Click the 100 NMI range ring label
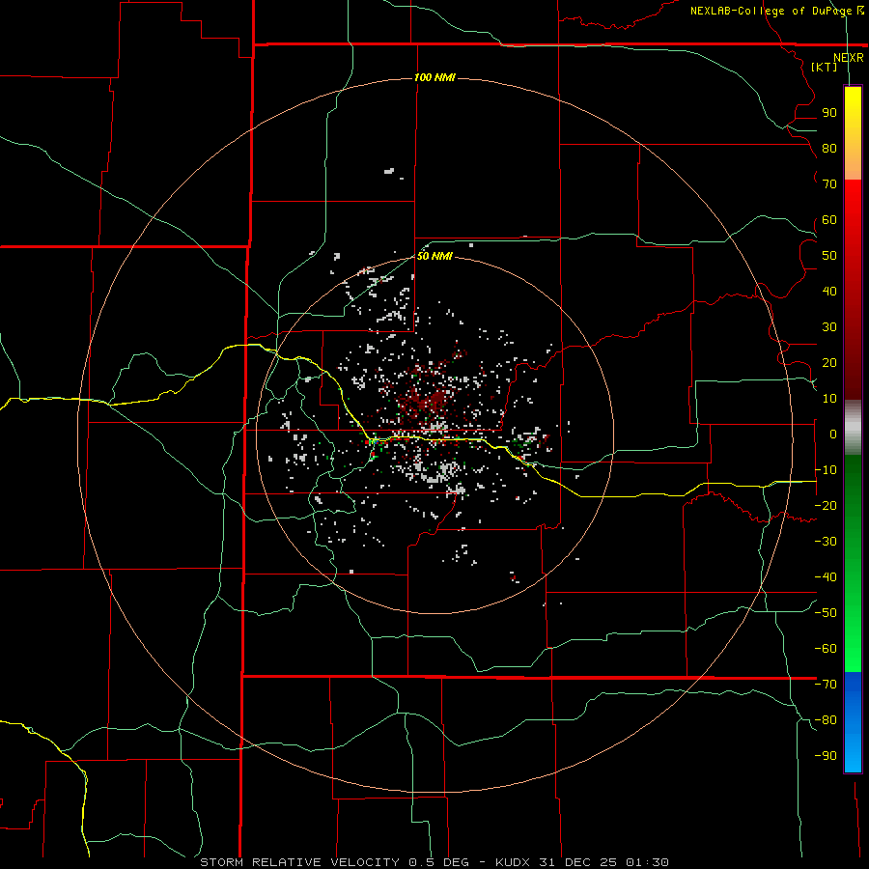 pyautogui.click(x=434, y=77)
